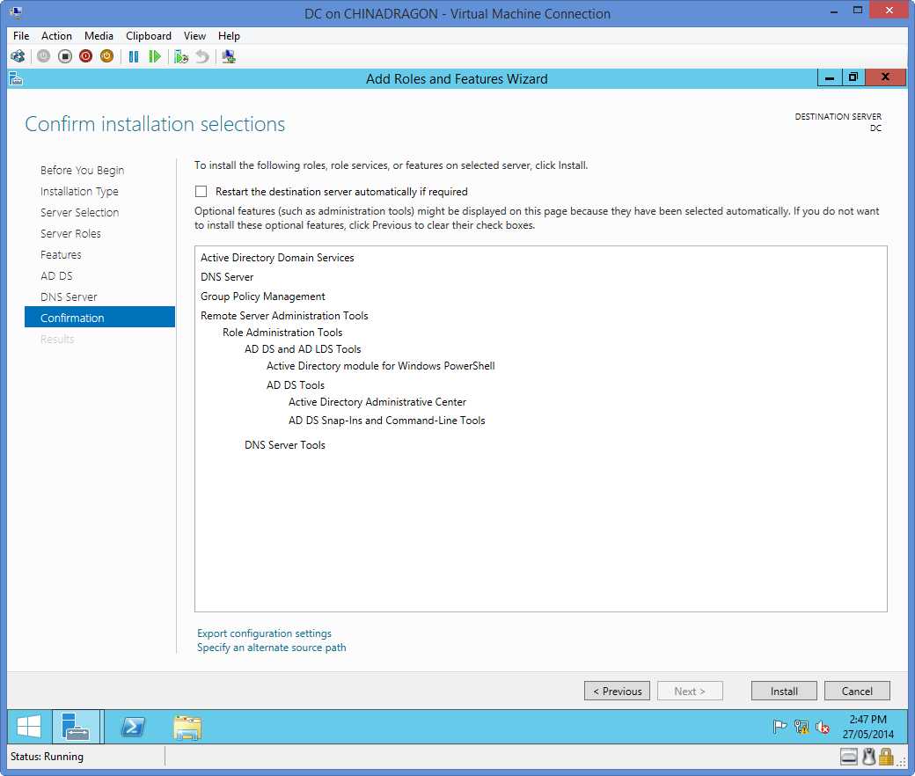Open the Media menu
Viewport: 915px width, 776px height.
[99, 35]
